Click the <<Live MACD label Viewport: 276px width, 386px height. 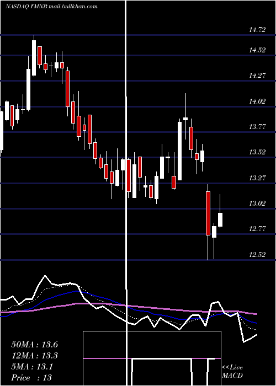click(232, 371)
